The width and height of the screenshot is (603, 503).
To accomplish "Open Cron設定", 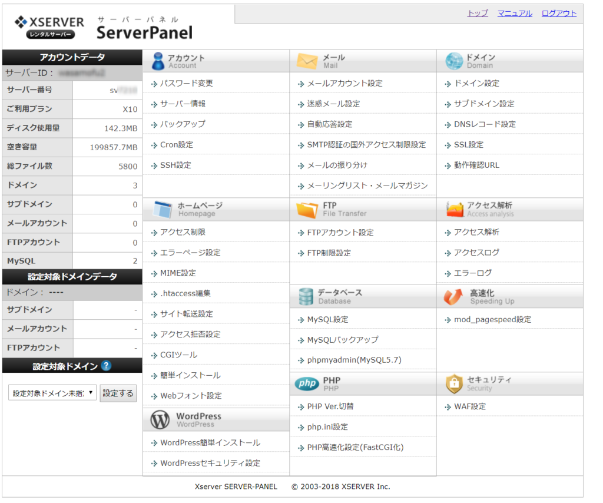I will [x=177, y=144].
